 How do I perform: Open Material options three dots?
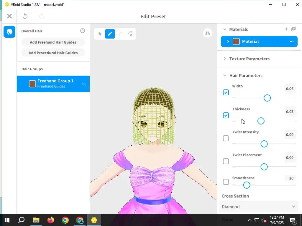[292, 41]
